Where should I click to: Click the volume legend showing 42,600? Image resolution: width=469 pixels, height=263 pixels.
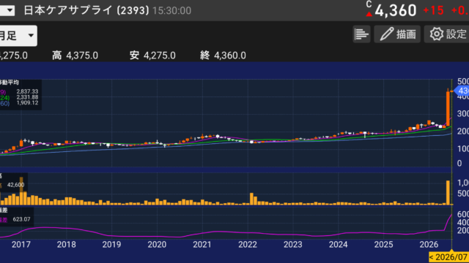pyautogui.click(x=14, y=183)
